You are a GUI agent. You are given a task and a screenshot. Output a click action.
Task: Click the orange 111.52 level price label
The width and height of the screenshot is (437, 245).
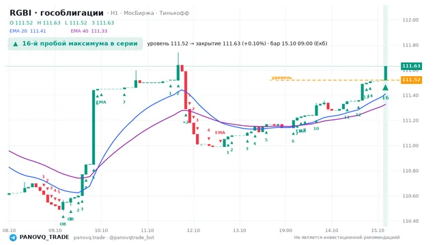coord(411,80)
